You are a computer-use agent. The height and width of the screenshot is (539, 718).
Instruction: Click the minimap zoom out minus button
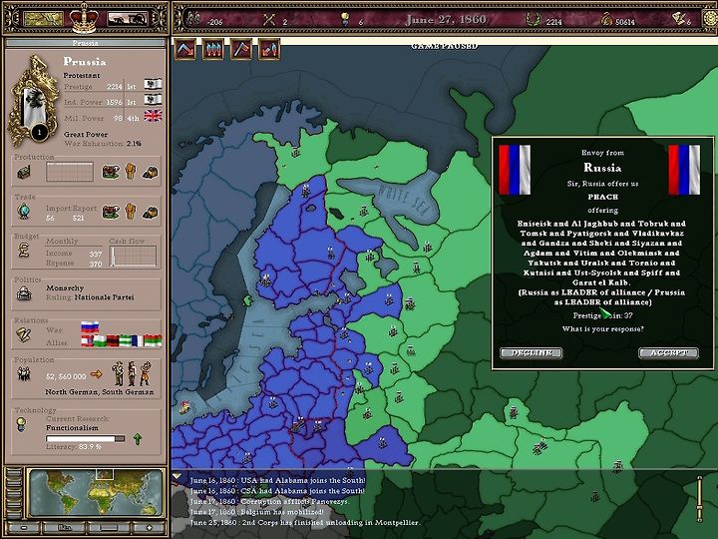(24, 528)
